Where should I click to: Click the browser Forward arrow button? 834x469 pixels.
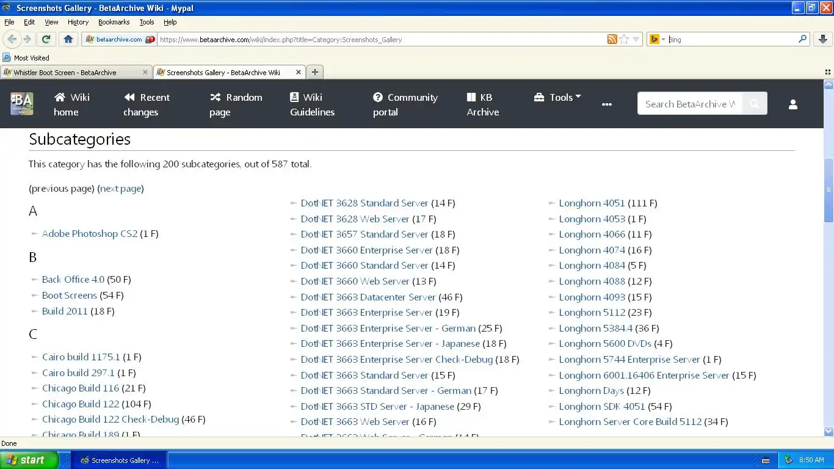point(27,39)
